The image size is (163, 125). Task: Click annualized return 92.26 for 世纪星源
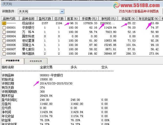point(155,41)
